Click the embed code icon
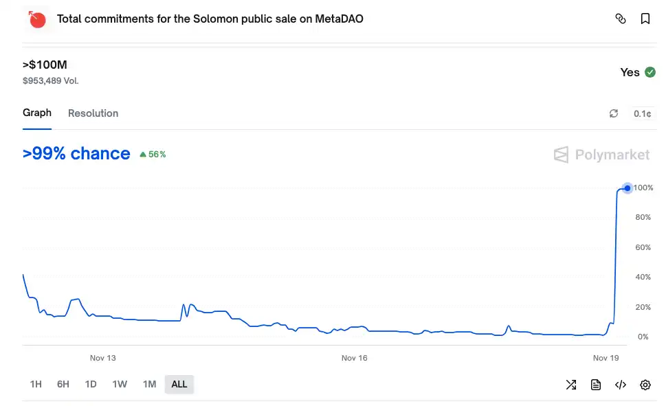Viewport: 666px width, 406px height. pos(620,385)
